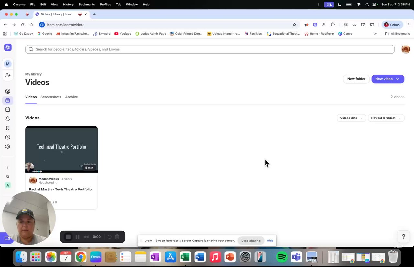Viewport: 414px width, 267px height.
Task: Click the QR code extension icon
Action: click(x=345, y=25)
